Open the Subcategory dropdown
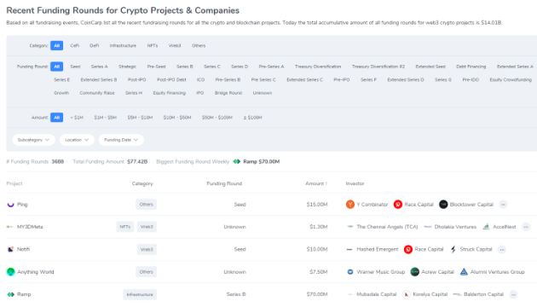This screenshot has height=307, width=537. [33, 140]
